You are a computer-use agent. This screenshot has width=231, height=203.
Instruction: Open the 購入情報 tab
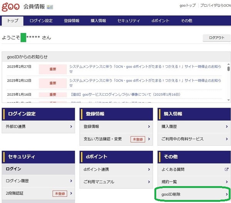pyautogui.click(x=98, y=21)
